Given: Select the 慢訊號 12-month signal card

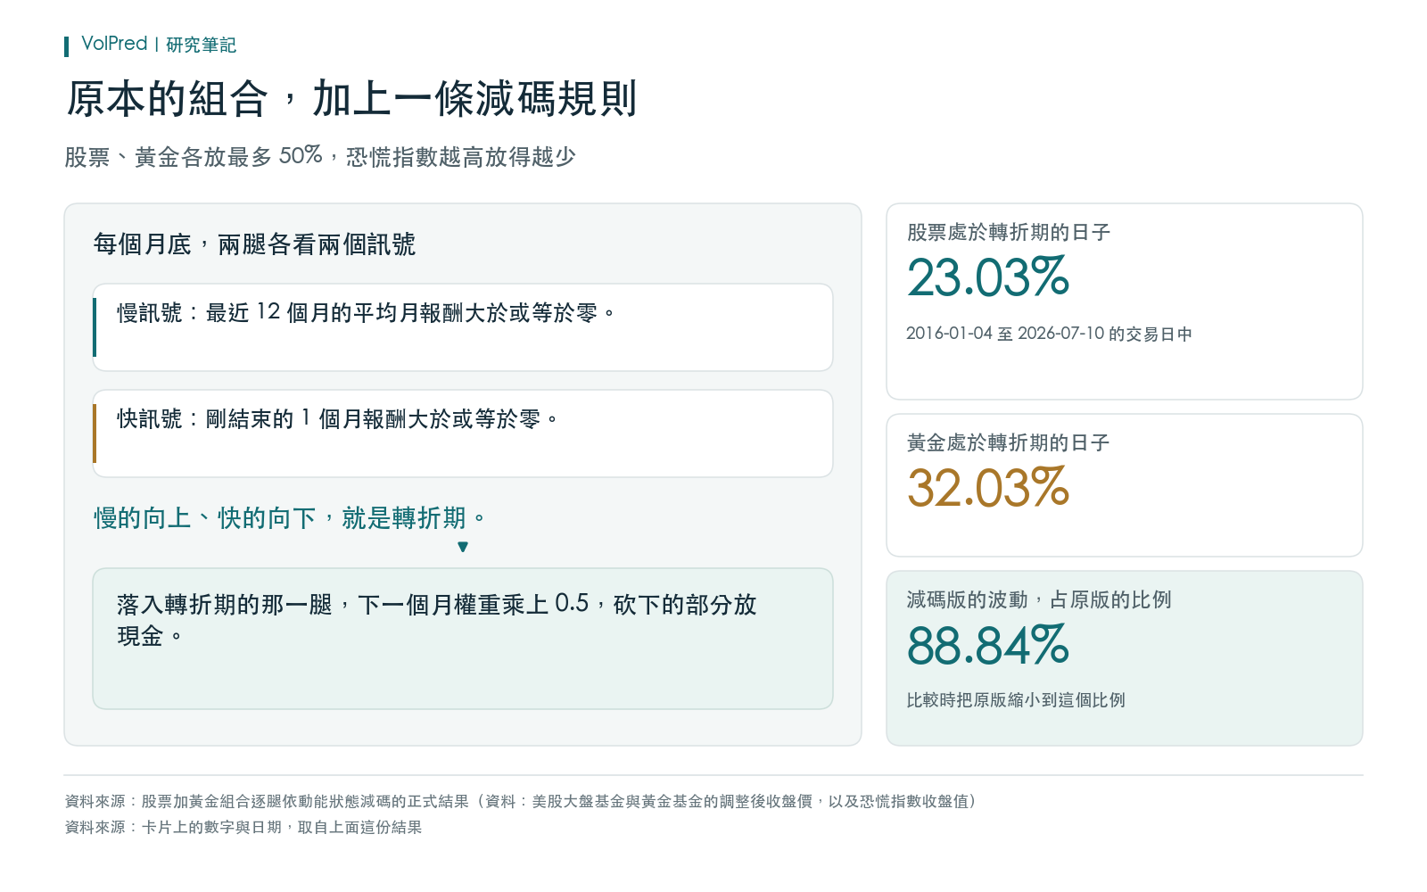Looking at the screenshot, I should pyautogui.click(x=463, y=327).
